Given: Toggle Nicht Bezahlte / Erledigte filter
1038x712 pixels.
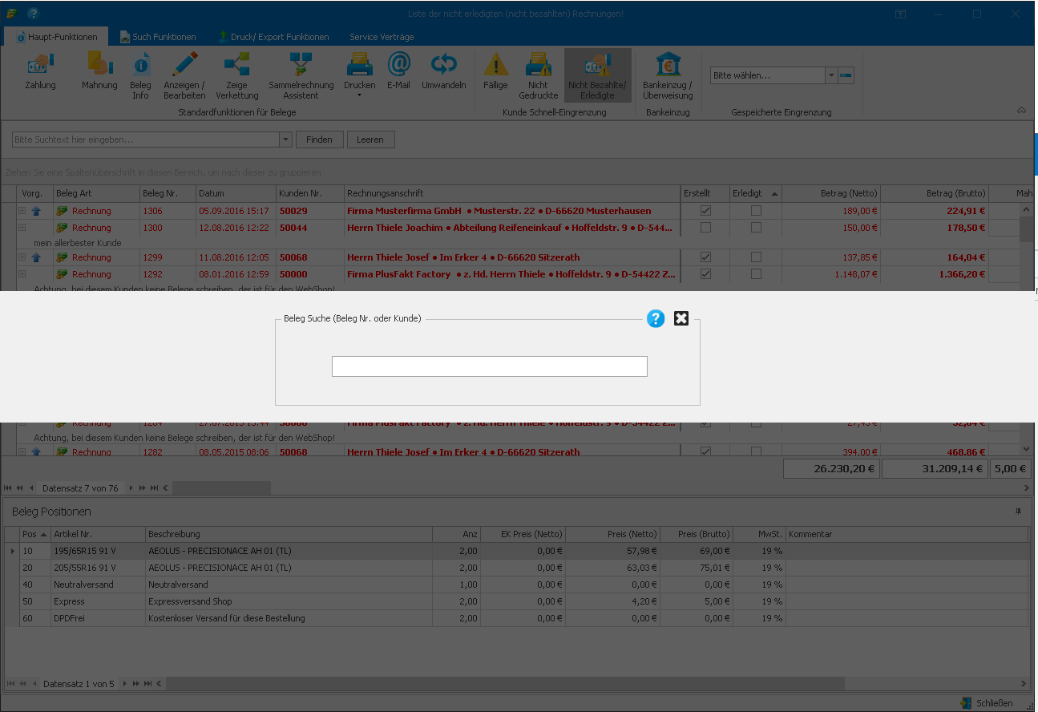Looking at the screenshot, I should point(597,76).
